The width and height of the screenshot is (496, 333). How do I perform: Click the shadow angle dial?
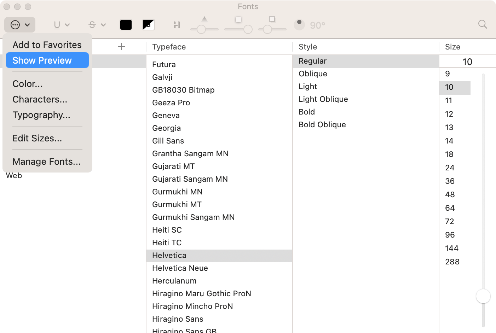[299, 24]
